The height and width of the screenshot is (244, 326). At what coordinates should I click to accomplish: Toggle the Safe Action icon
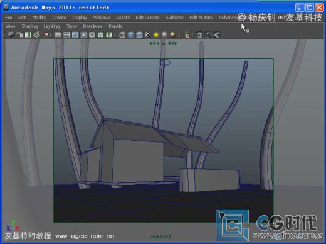(x=101, y=34)
